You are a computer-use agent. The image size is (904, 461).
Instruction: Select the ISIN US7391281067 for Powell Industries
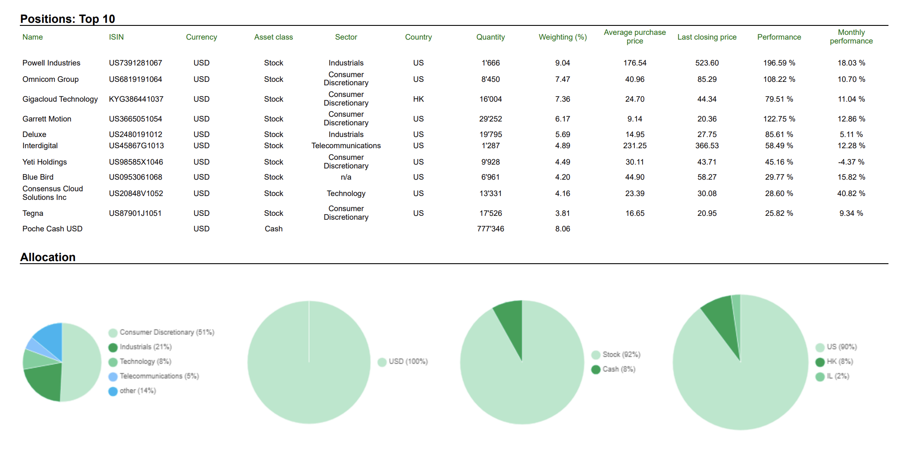point(136,63)
